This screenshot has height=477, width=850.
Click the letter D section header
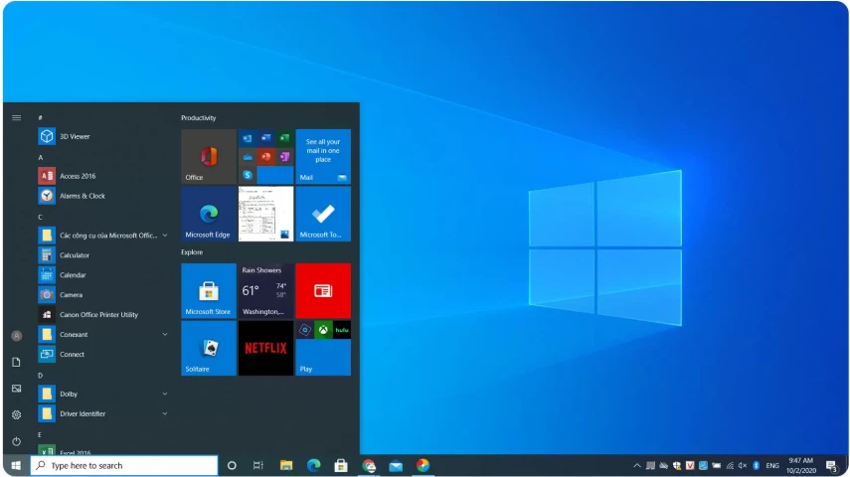[40, 375]
